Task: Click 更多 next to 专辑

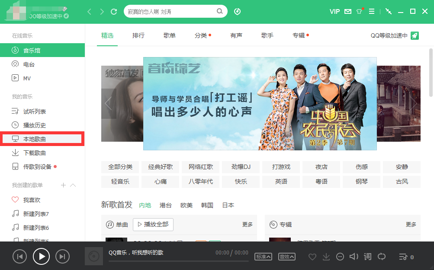Action: [411, 224]
